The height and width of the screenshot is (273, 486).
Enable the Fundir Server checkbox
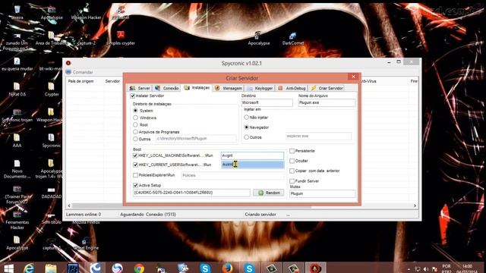pyautogui.click(x=292, y=180)
